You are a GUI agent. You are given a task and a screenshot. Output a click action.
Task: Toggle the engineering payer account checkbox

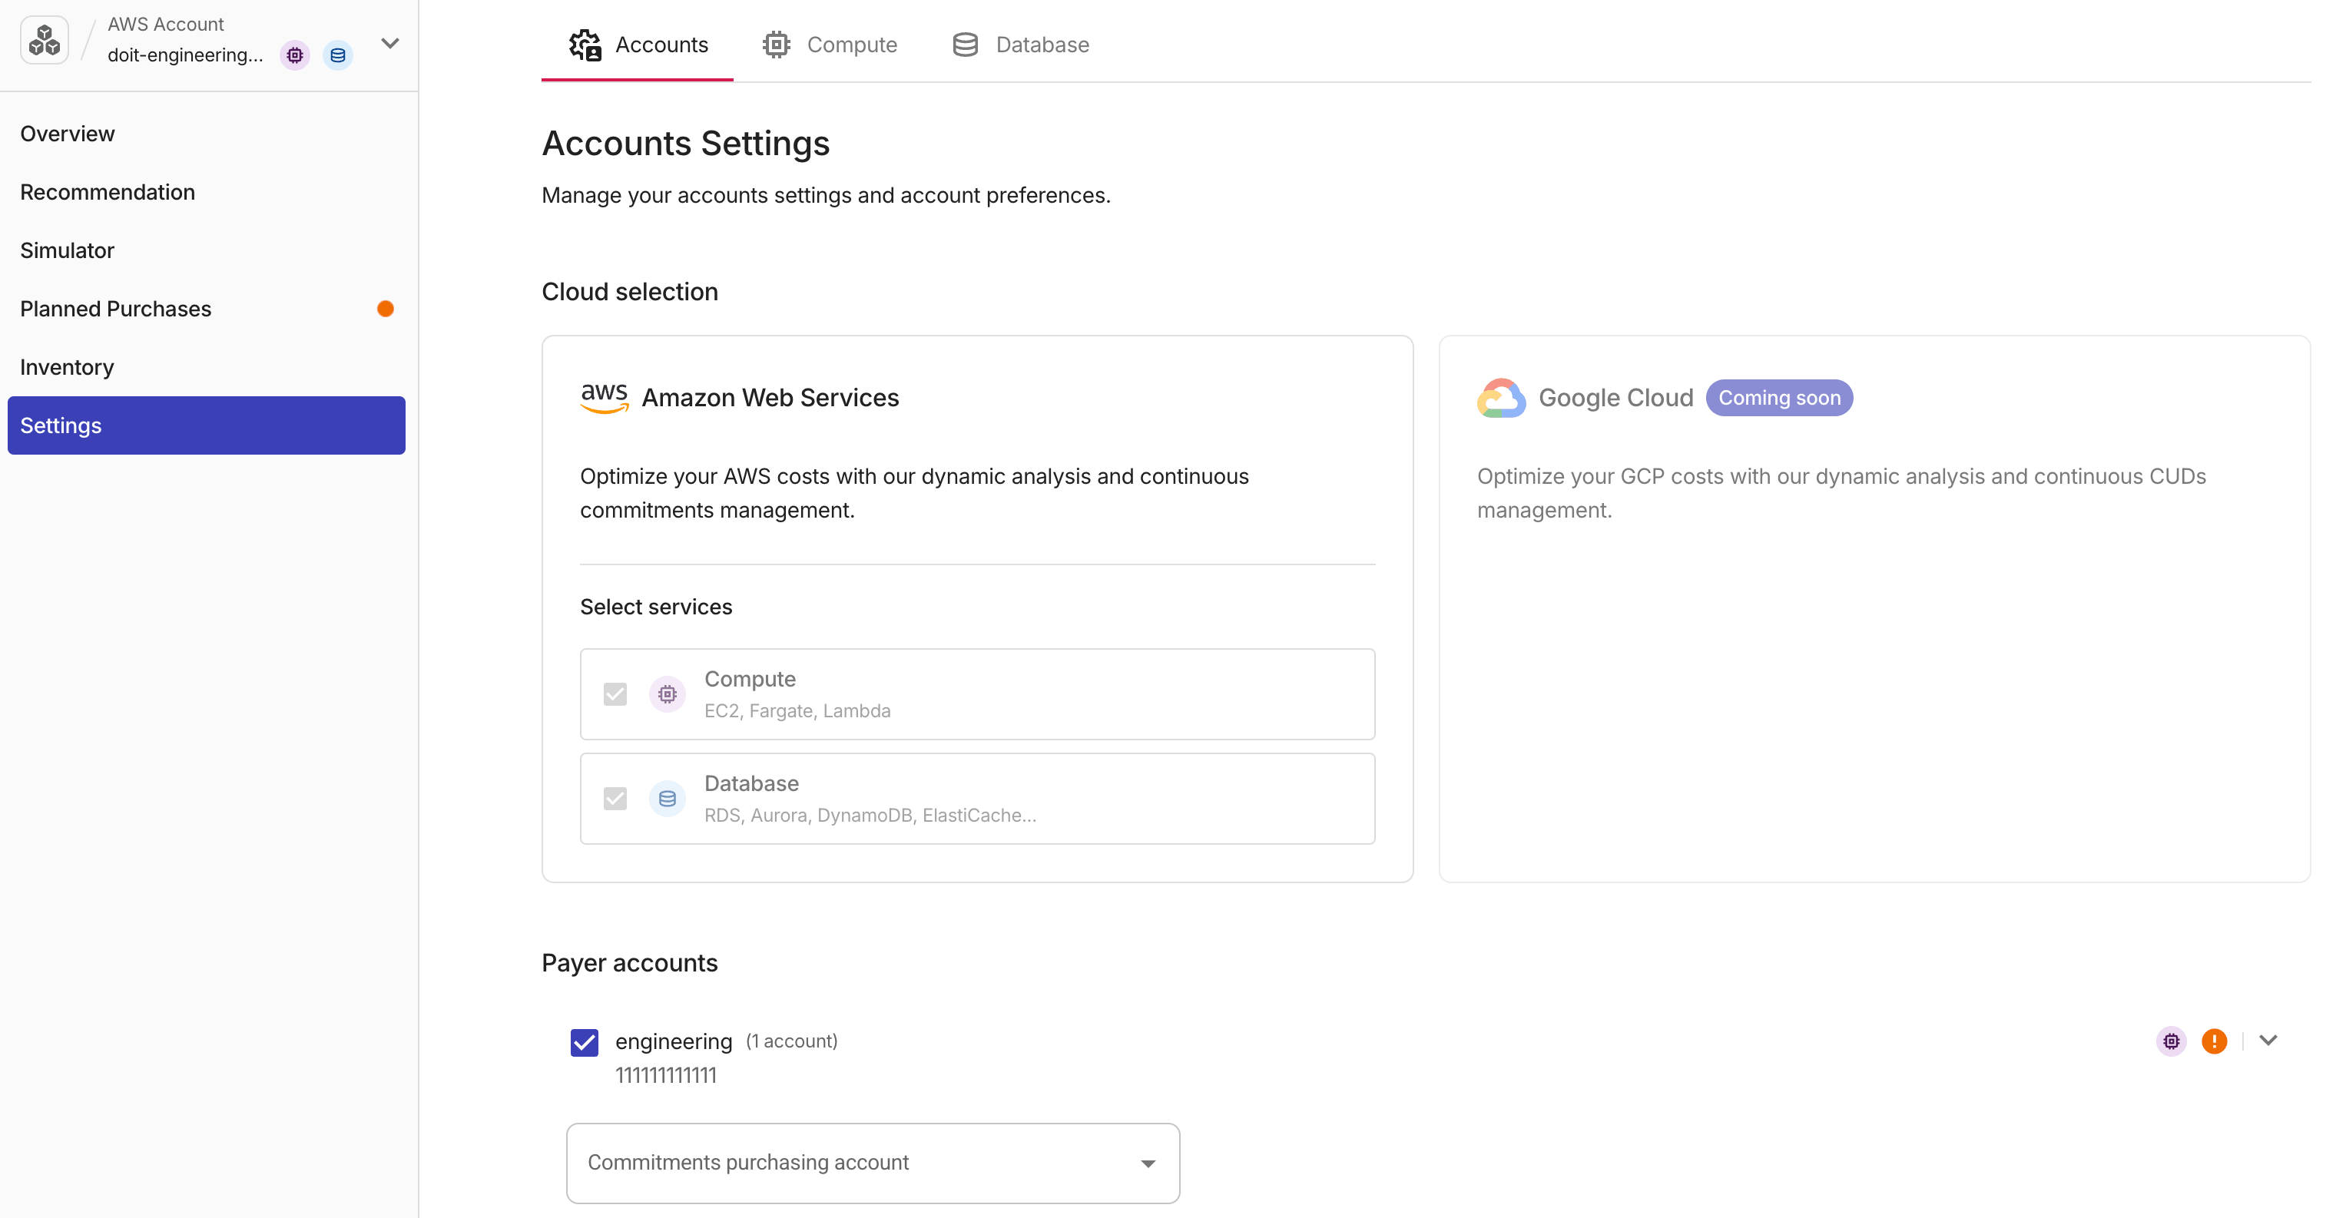585,1042
